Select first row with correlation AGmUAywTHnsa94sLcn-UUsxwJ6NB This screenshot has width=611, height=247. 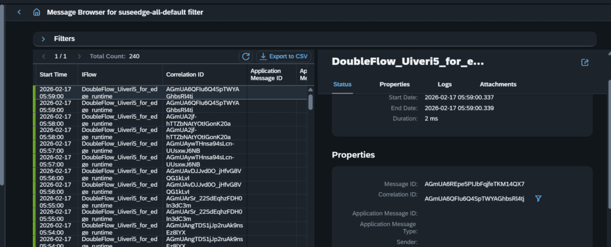point(171,147)
